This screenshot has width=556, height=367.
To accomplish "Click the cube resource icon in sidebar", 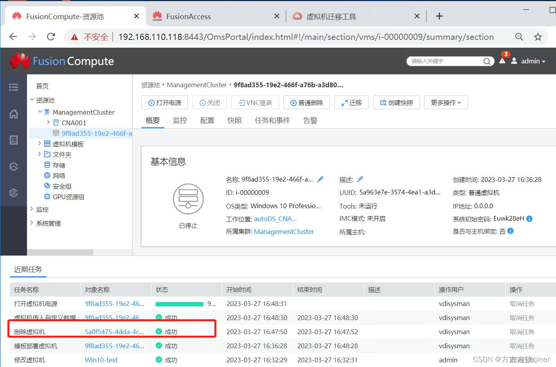I will tap(14, 166).
